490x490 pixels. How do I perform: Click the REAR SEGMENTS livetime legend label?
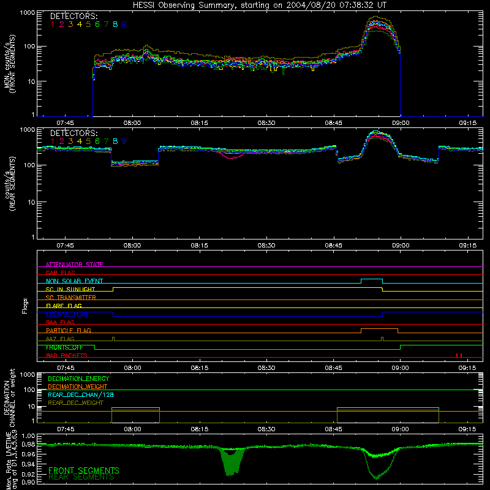pyautogui.click(x=81, y=477)
